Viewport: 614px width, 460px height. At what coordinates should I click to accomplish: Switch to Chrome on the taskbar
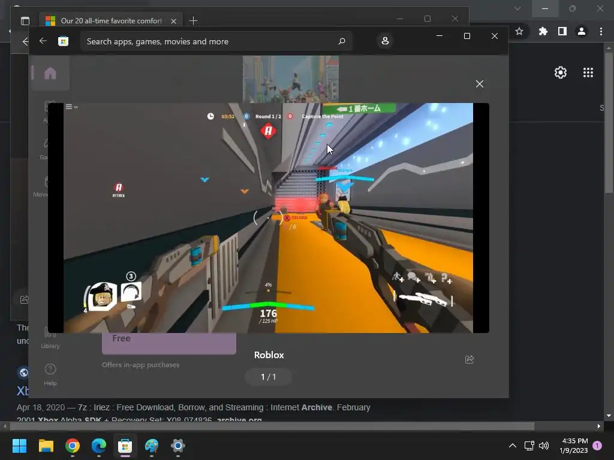[73, 446]
